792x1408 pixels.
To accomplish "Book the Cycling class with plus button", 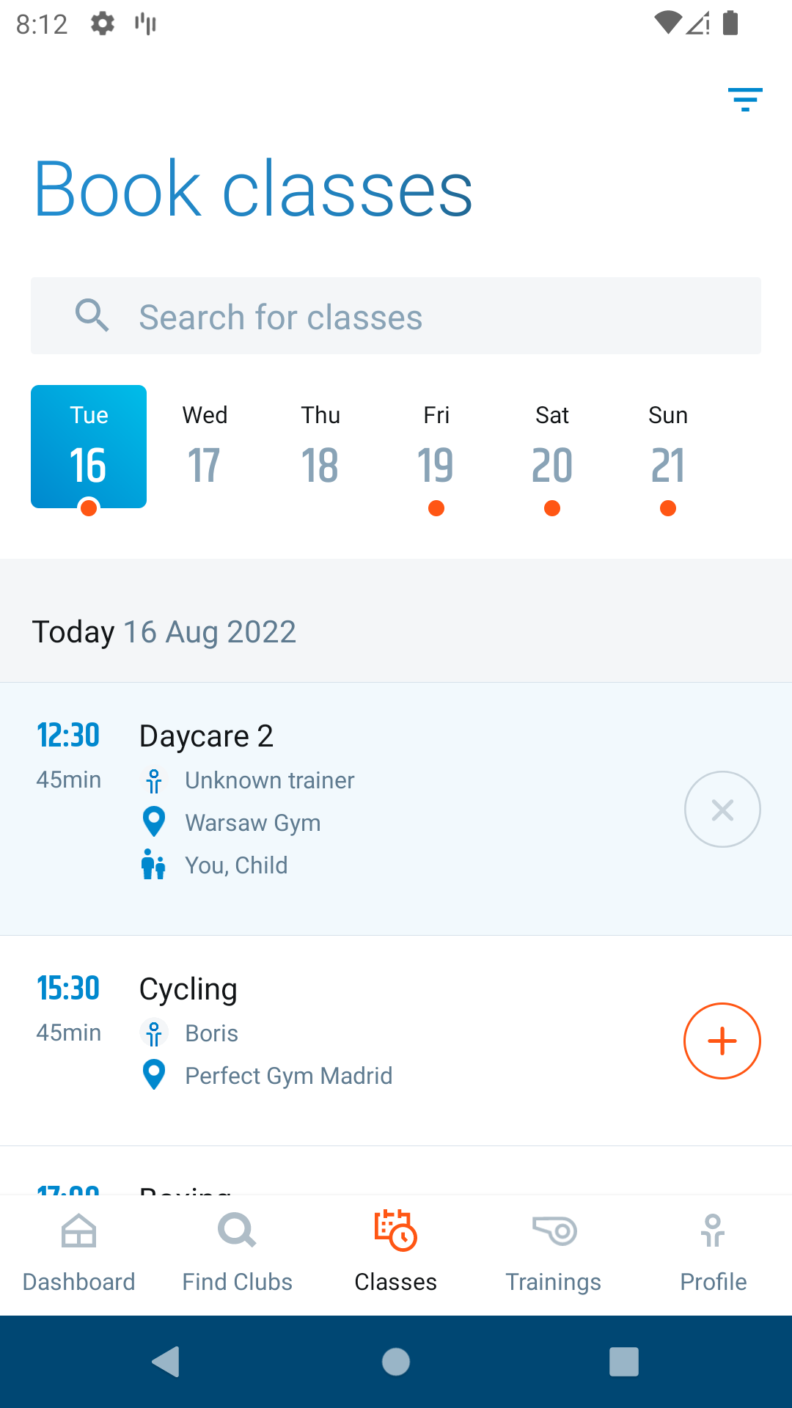I will (722, 1041).
